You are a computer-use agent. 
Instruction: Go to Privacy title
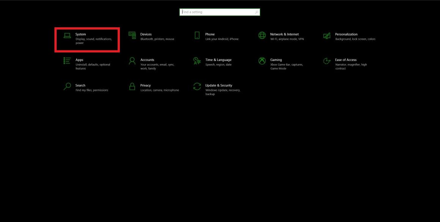[x=146, y=85]
